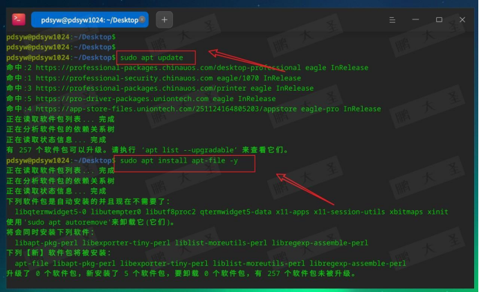Image resolution: width=479 pixels, height=292 pixels.
Task: Open the terminal hamburger menu
Action: point(392,20)
